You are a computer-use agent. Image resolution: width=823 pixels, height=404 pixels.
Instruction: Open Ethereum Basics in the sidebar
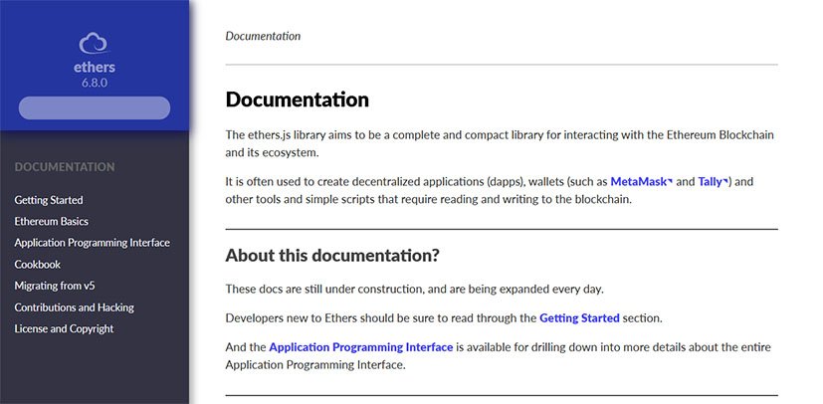[52, 221]
